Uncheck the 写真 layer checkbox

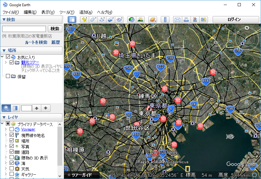point(12,146)
